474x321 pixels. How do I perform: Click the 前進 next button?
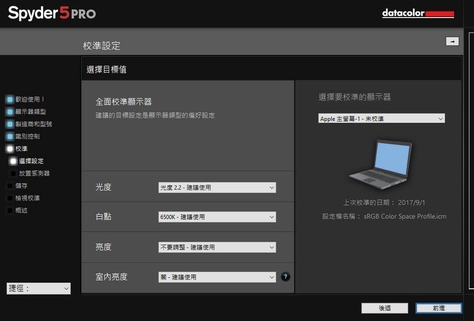pos(439,308)
